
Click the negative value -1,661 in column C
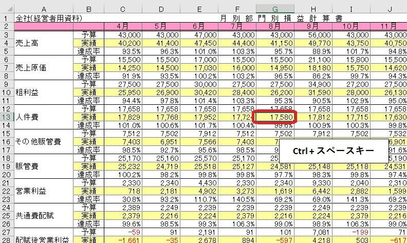[x=123, y=238]
